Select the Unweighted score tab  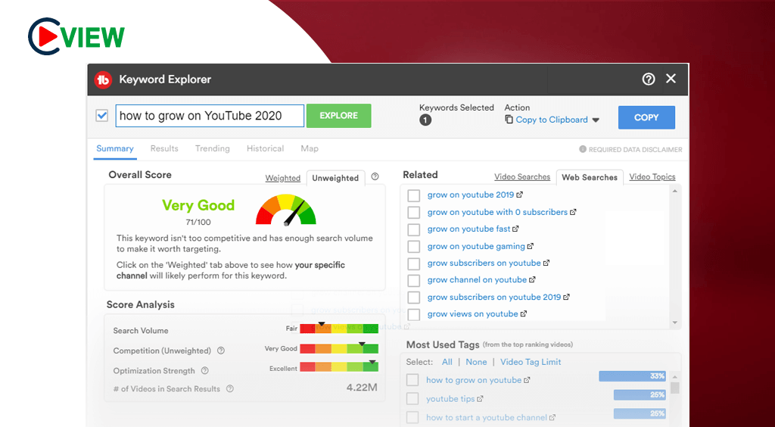tap(335, 178)
